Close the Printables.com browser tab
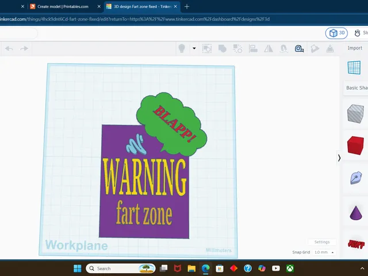The width and height of the screenshot is (368, 276). pyautogui.click(x=99, y=6)
